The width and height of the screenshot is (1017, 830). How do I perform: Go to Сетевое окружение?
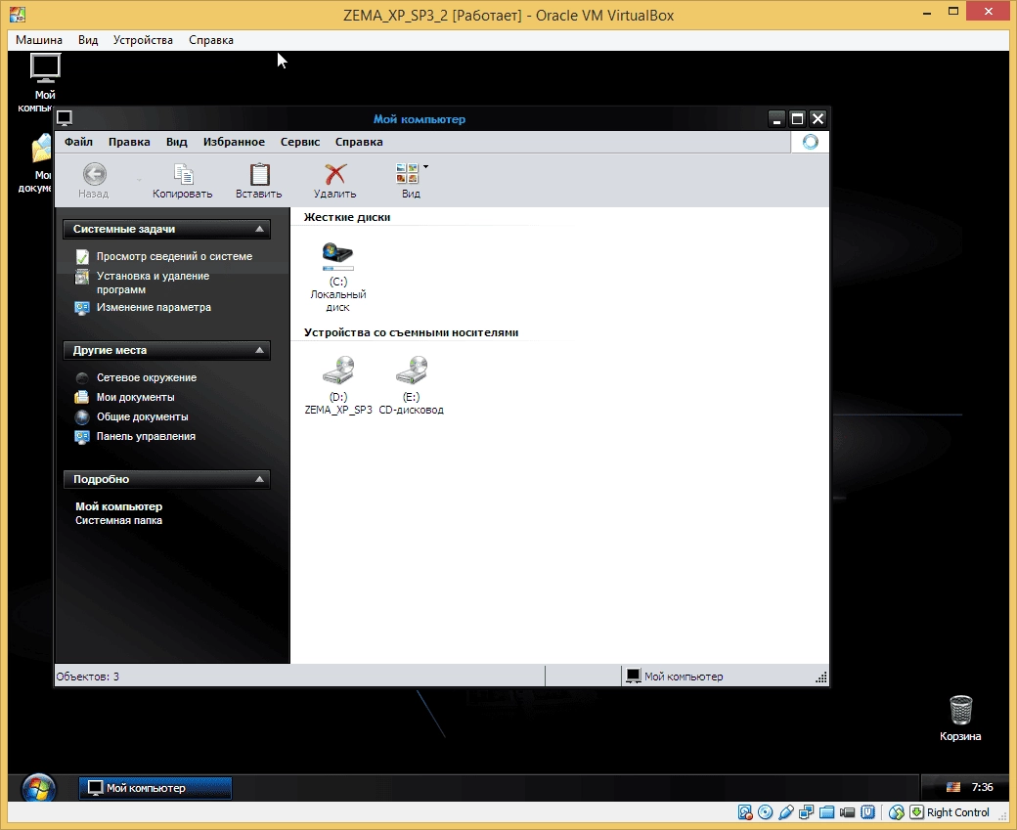coord(147,377)
